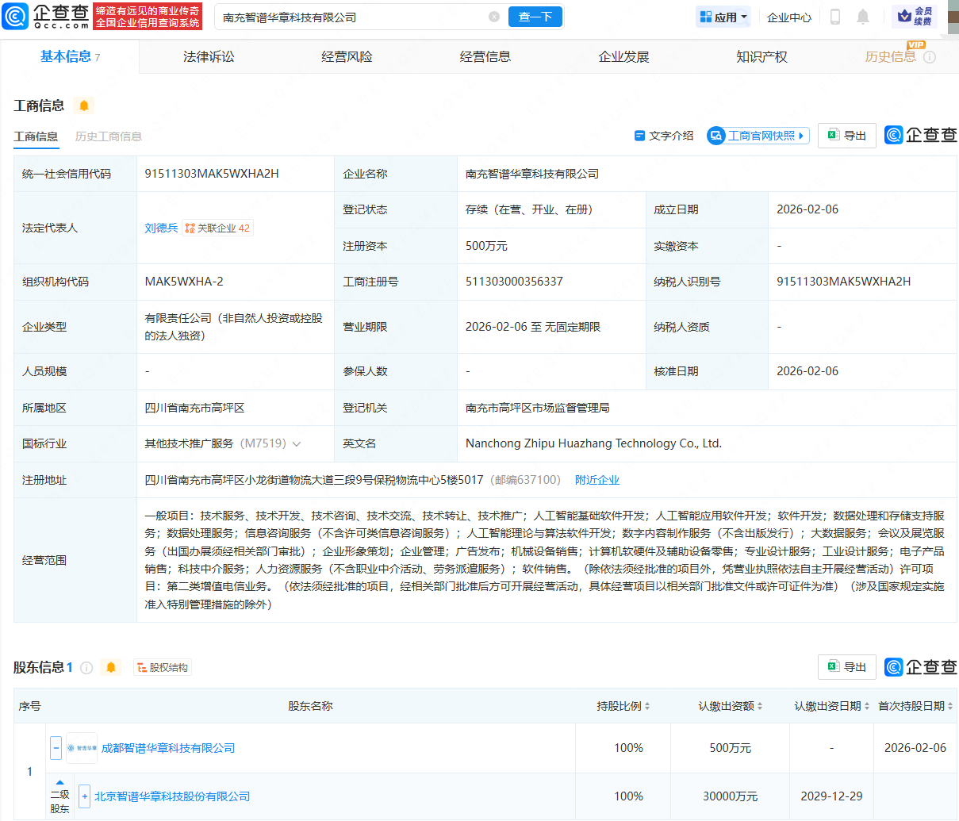Sort shareholders by 持股比例 arrows
The width and height of the screenshot is (959, 821).
click(646, 705)
